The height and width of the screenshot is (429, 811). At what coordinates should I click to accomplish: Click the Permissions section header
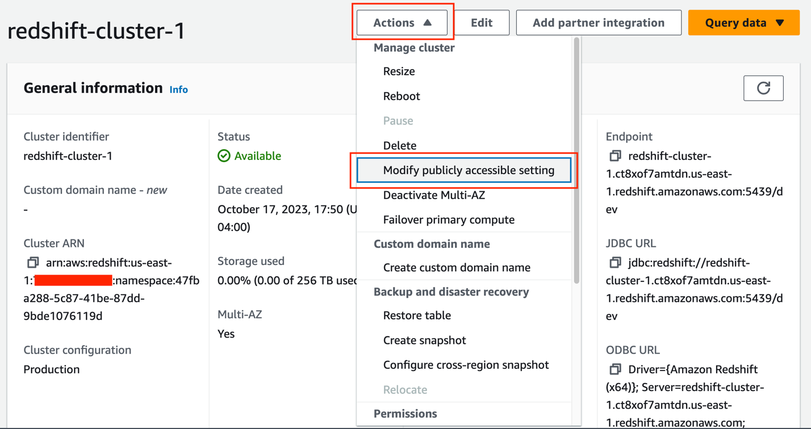click(x=405, y=414)
